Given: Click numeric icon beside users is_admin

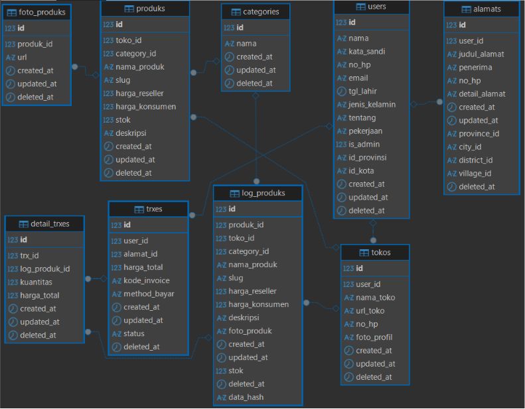Looking at the screenshot, I should click(341, 145).
